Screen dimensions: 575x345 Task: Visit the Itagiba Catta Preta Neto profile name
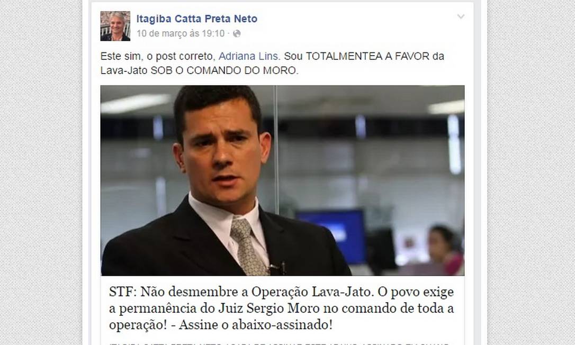[x=197, y=19]
